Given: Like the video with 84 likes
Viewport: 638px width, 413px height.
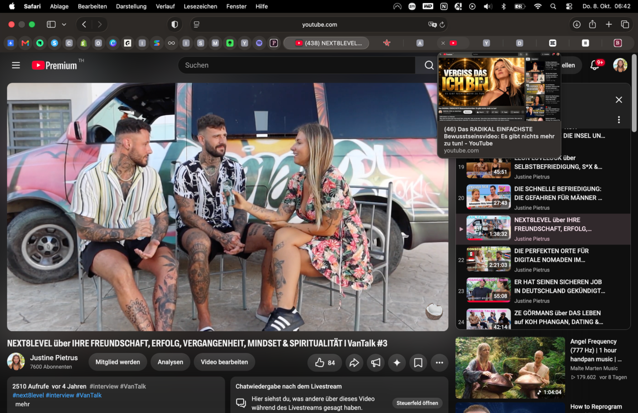Looking at the screenshot, I should 325,362.
